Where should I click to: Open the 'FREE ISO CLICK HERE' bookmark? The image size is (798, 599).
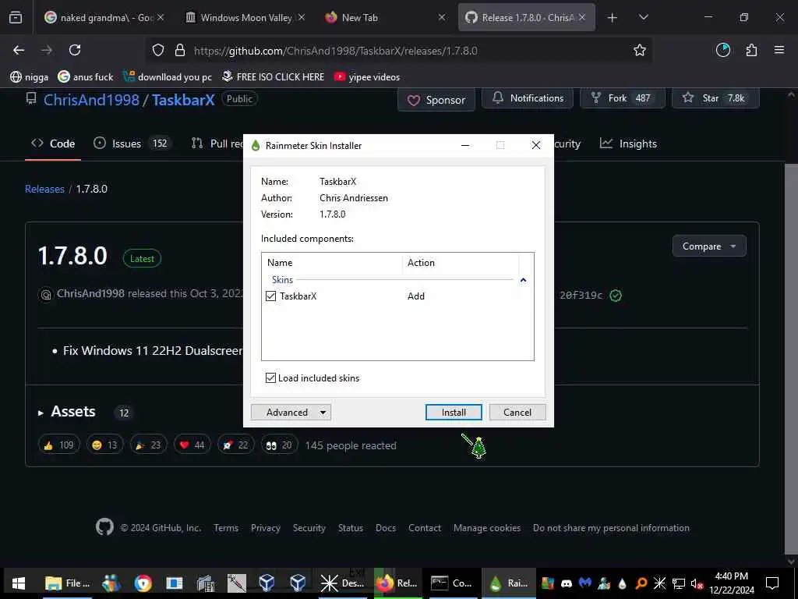274,77
